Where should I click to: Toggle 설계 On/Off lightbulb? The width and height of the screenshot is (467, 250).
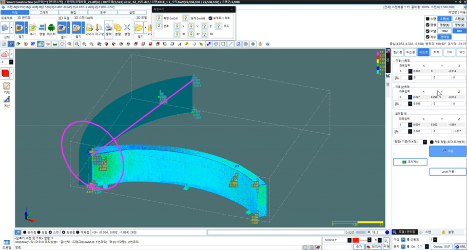[186, 18]
